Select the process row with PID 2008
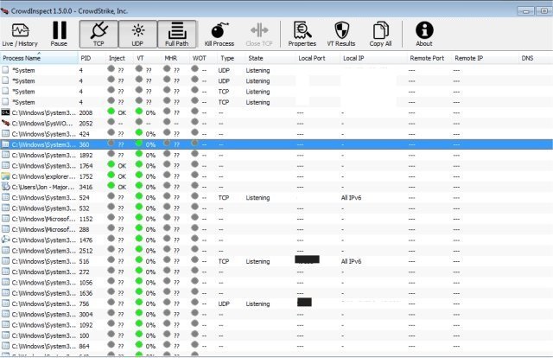Image resolution: width=553 pixels, height=358 pixels. point(276,112)
